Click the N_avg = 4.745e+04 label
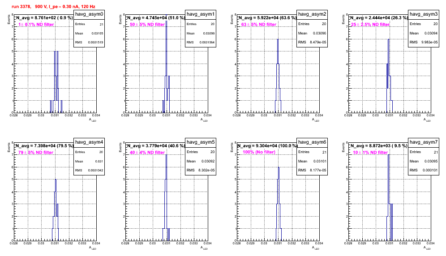Image resolution: width=446 pixels, height=256 pixels. coord(156,17)
